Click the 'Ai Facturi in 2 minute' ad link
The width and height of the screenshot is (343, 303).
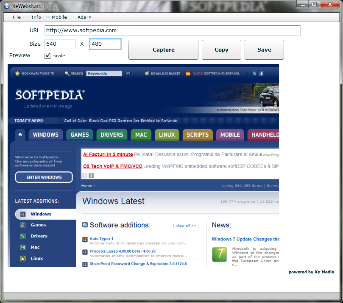pos(108,154)
